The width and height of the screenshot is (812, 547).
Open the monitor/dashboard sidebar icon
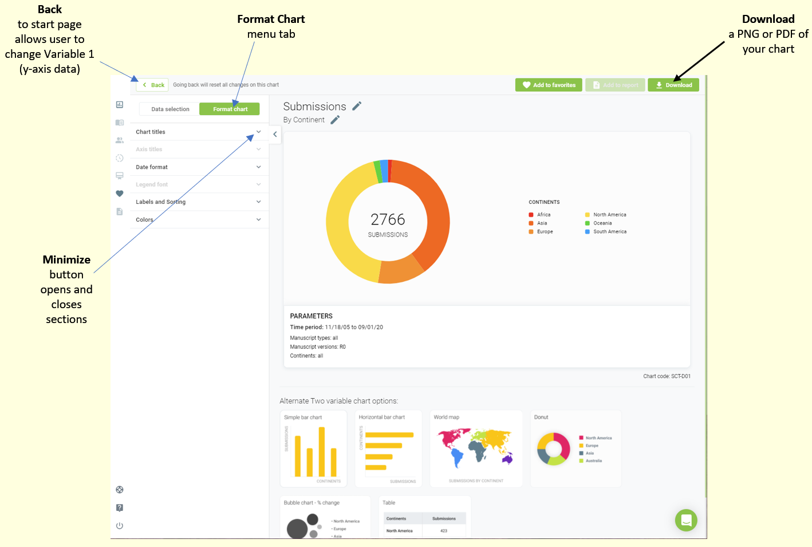pos(120,176)
